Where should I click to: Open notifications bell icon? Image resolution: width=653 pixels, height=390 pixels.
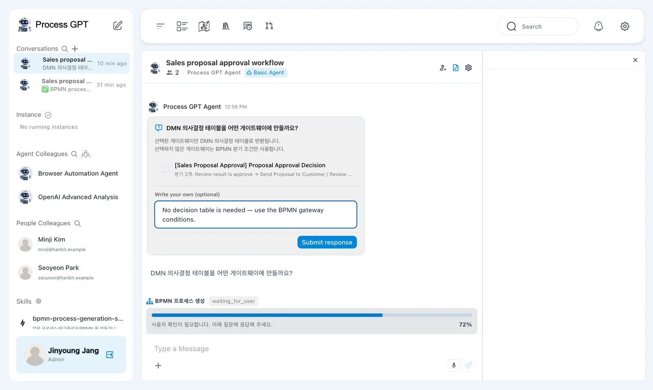(x=598, y=26)
